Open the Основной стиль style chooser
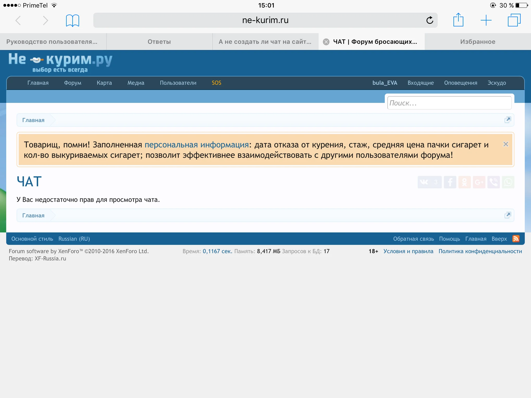This screenshot has width=531, height=398. [x=32, y=239]
